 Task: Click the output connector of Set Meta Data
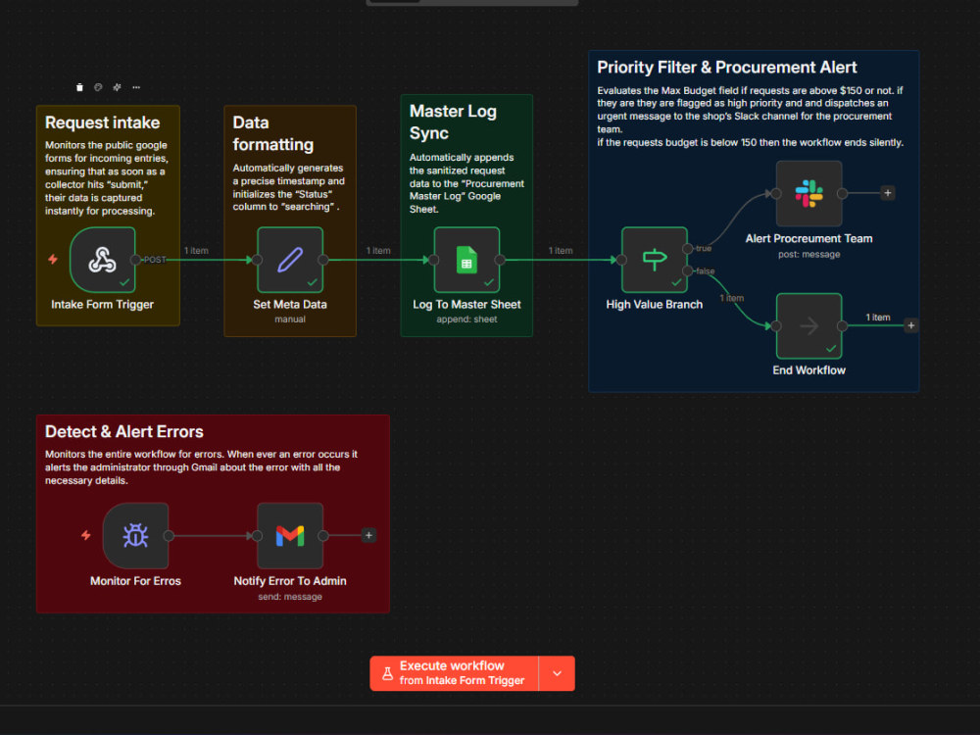coord(323,260)
